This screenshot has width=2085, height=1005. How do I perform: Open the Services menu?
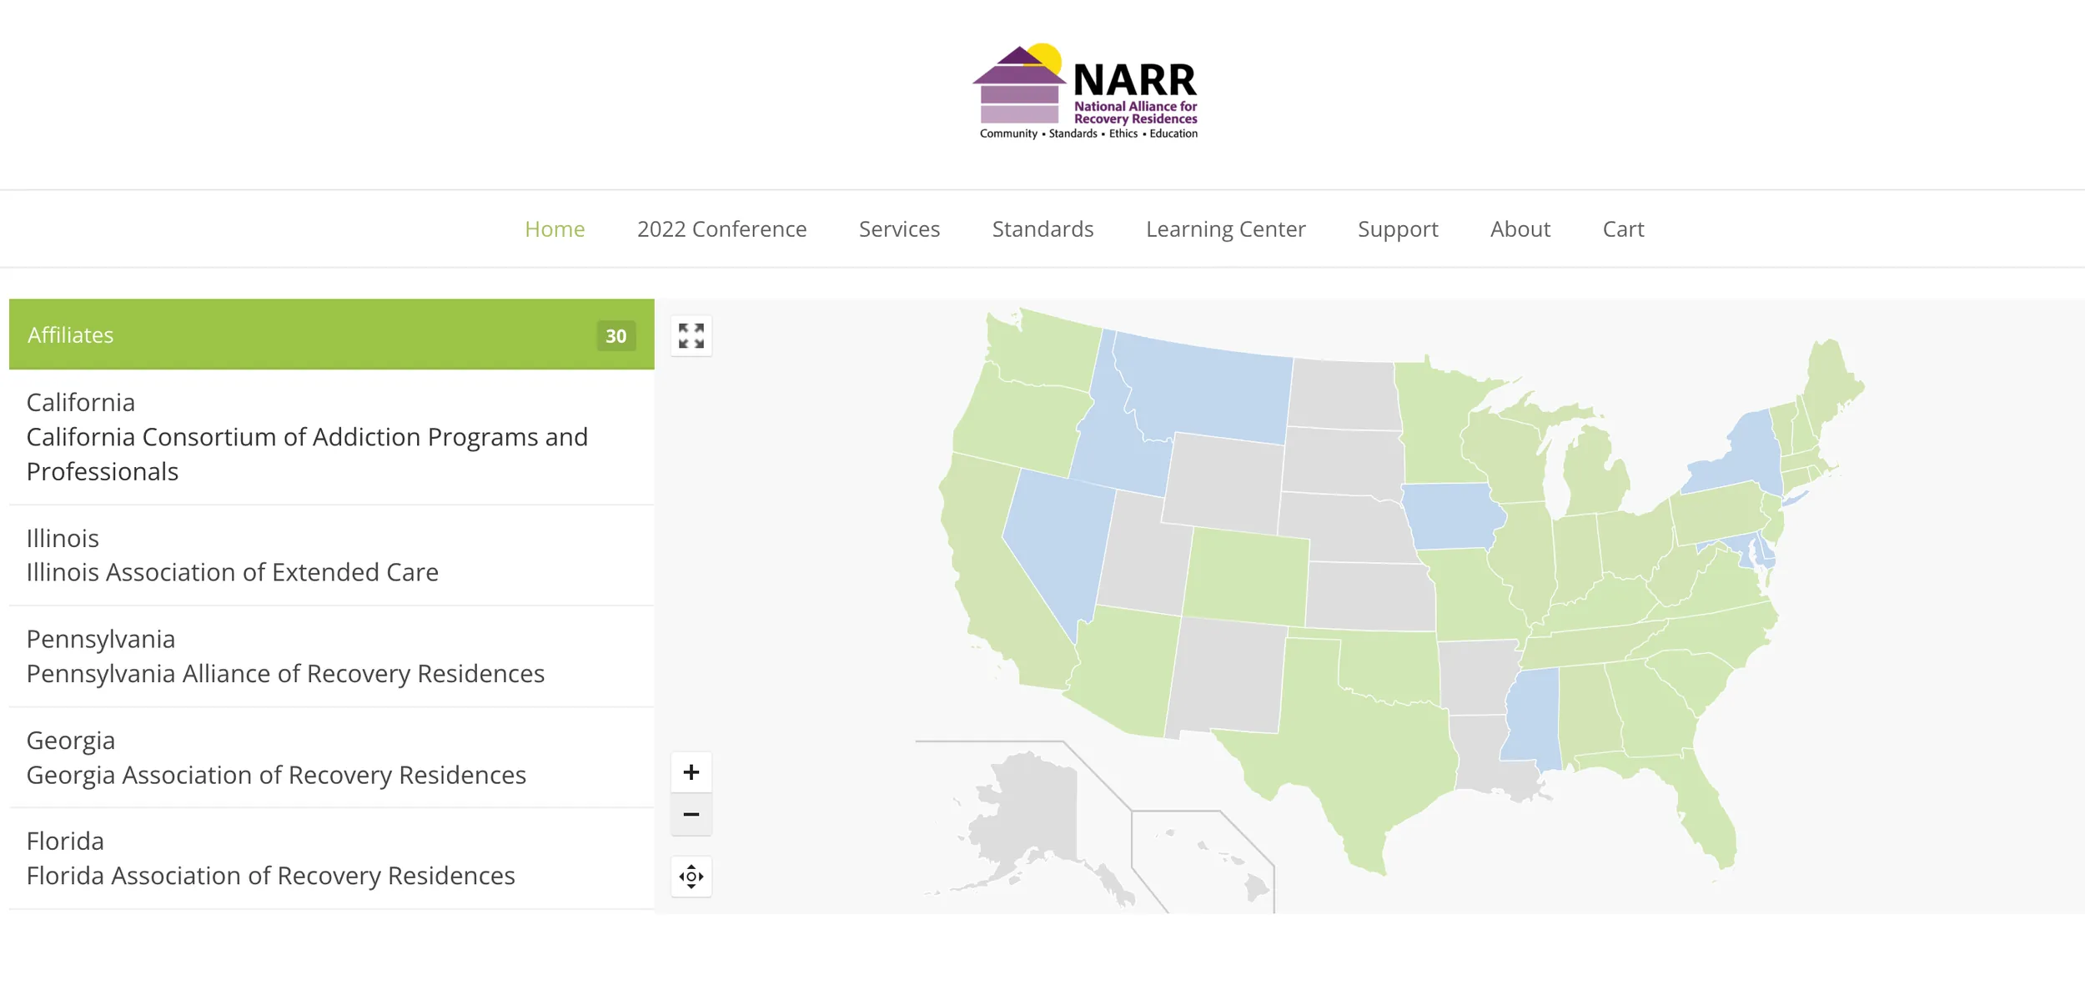click(x=899, y=229)
